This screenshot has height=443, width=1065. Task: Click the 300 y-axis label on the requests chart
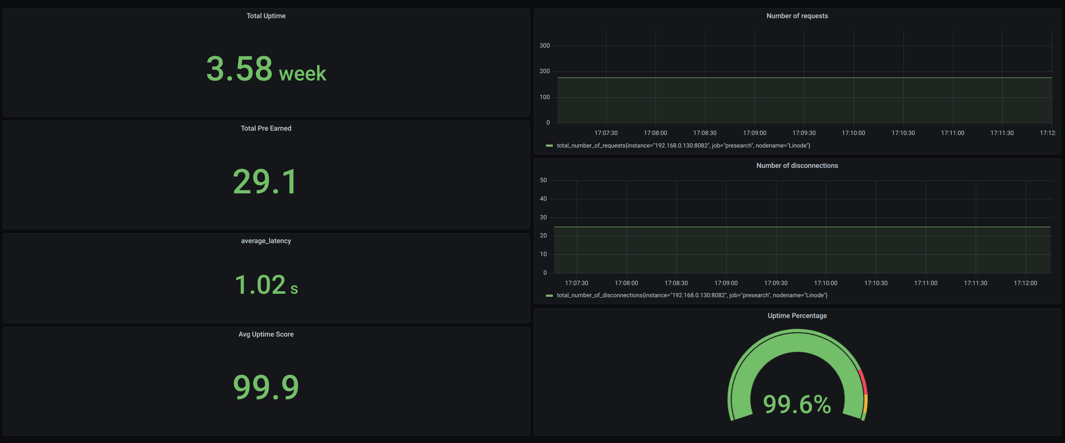(x=545, y=46)
